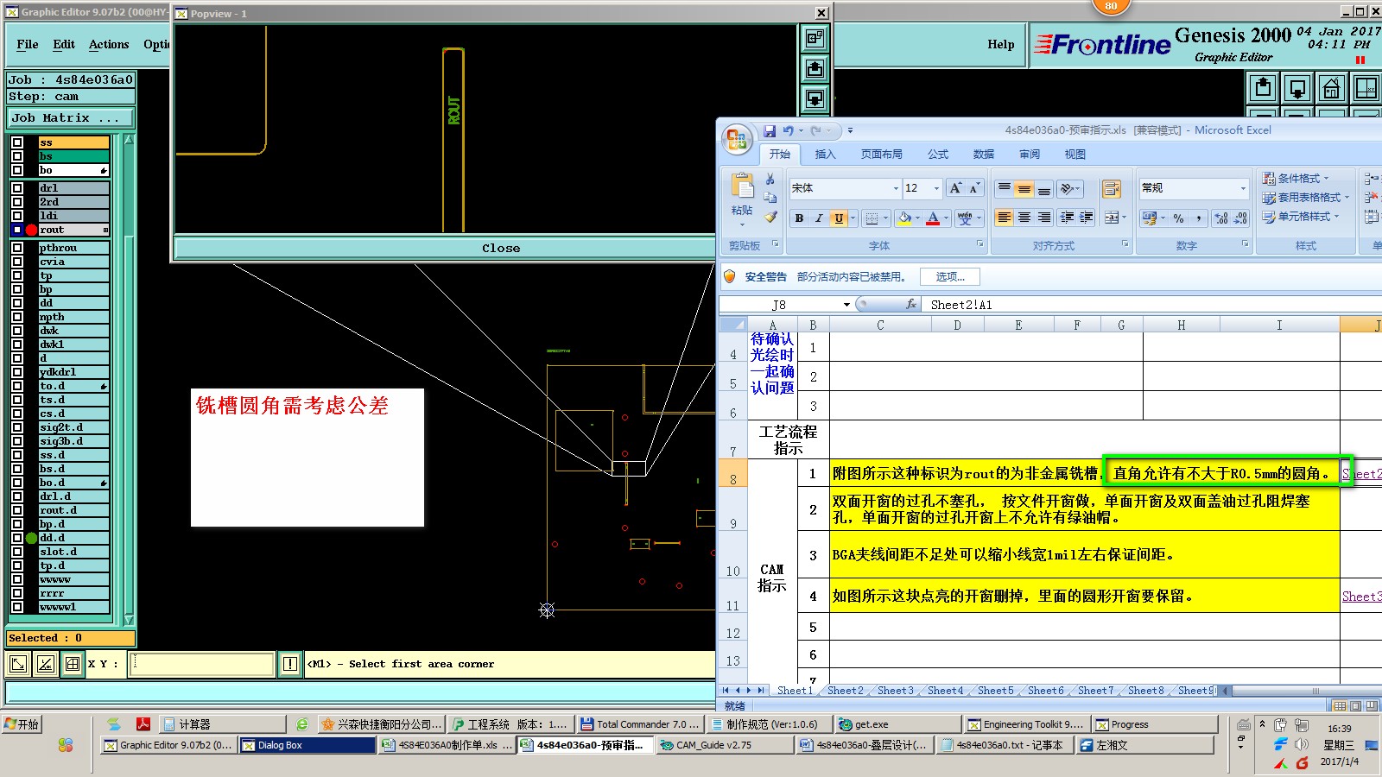Expand the number format dropdown 常规

coord(1243,188)
